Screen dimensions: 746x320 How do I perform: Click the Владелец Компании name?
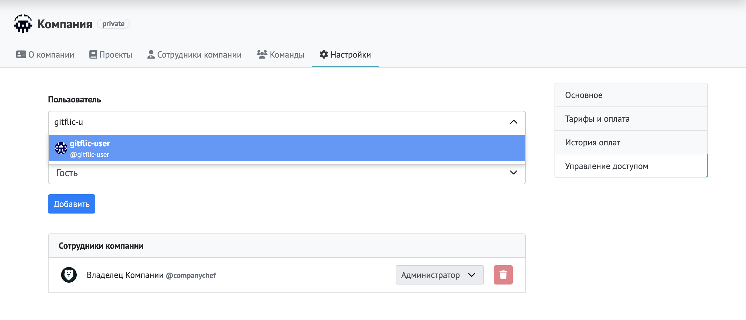click(125, 275)
